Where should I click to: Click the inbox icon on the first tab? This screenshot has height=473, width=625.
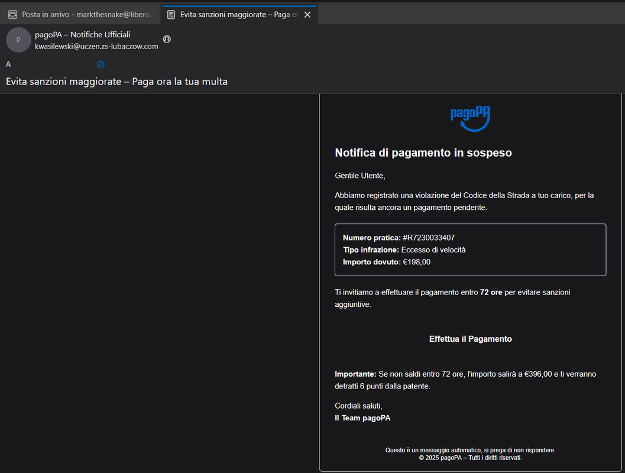(13, 15)
